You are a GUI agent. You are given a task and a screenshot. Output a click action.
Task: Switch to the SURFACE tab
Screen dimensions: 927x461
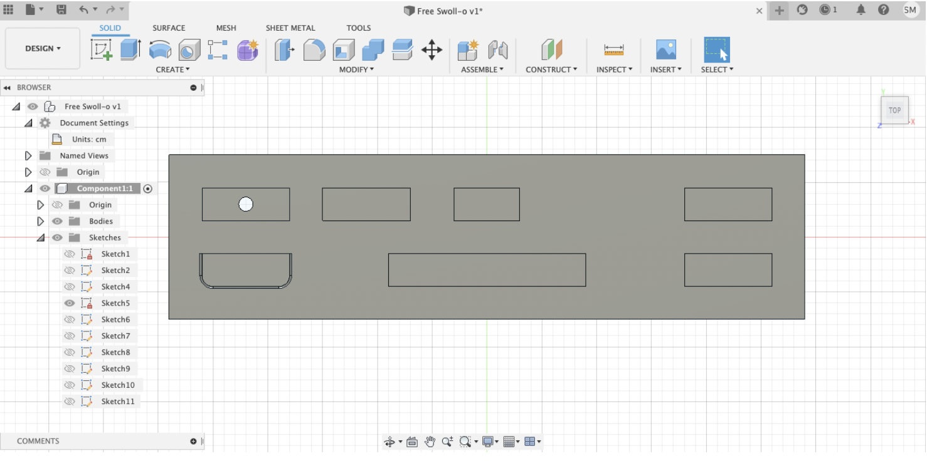169,28
